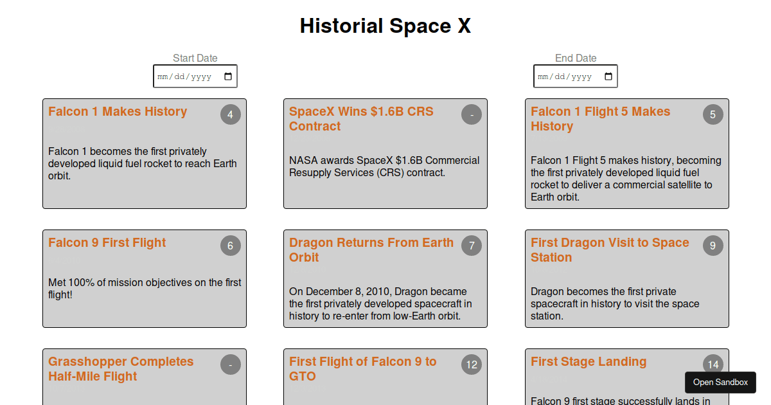Click the dash badge on Grasshopper card

231,364
